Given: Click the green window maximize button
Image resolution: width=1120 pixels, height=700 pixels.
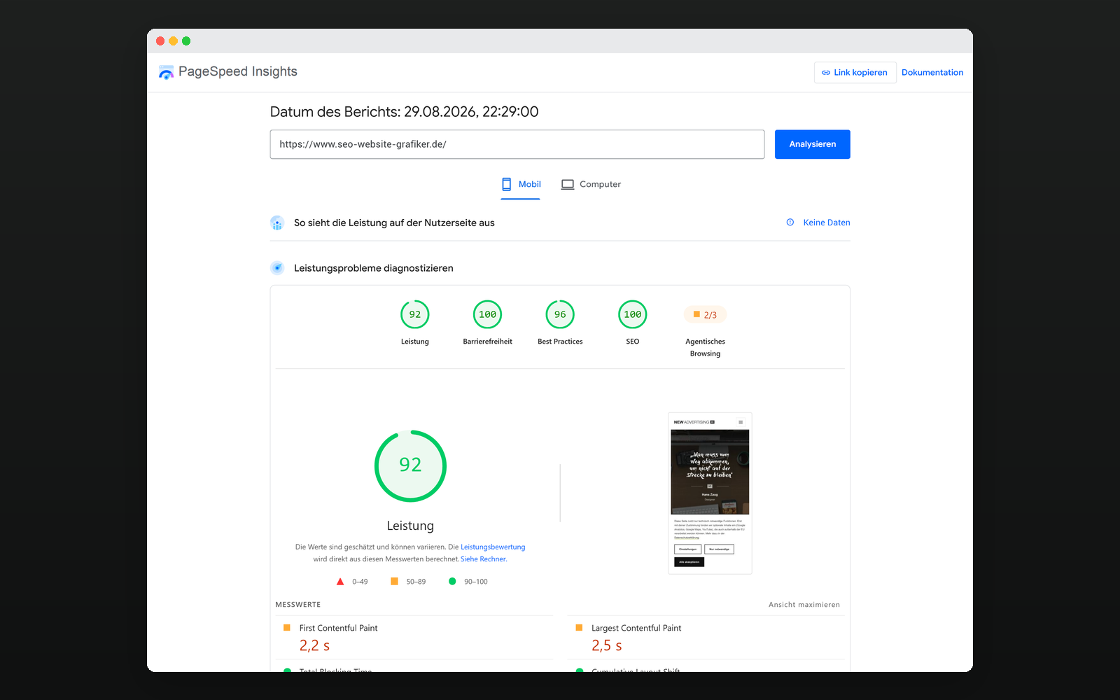Looking at the screenshot, I should 186,41.
